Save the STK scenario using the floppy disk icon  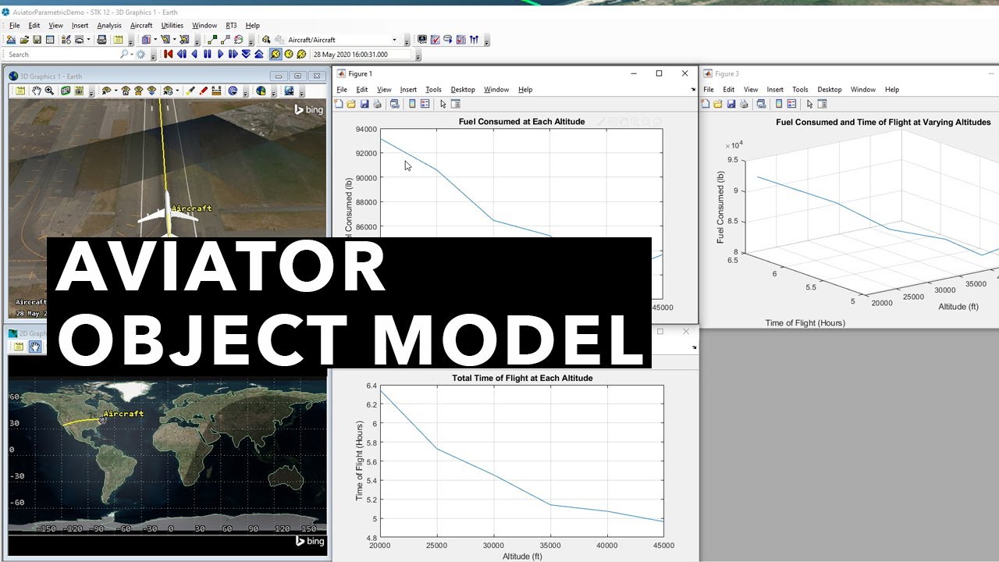[x=37, y=39]
